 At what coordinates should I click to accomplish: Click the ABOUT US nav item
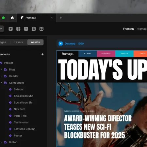(124, 54)
